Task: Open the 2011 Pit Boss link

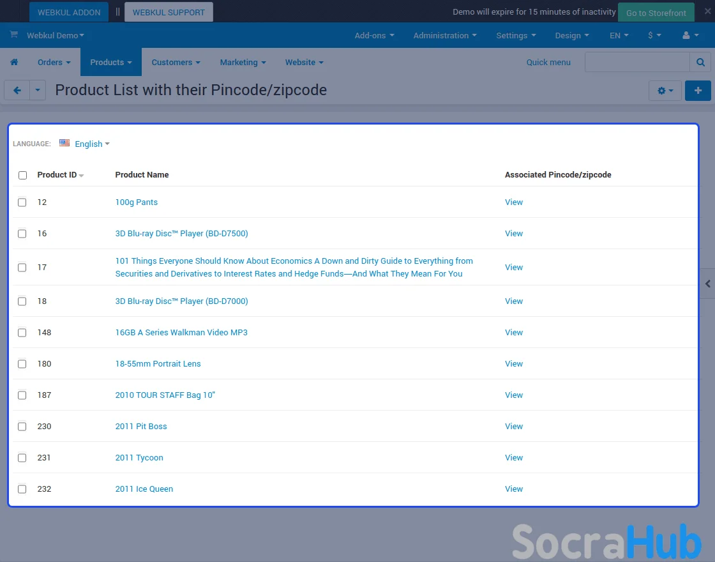Action: (141, 427)
